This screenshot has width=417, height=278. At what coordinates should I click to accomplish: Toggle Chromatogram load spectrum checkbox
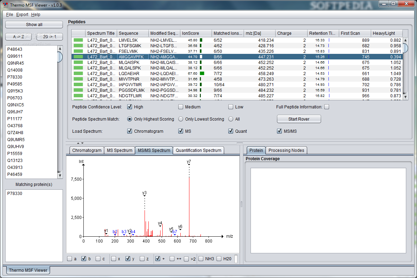click(x=130, y=131)
